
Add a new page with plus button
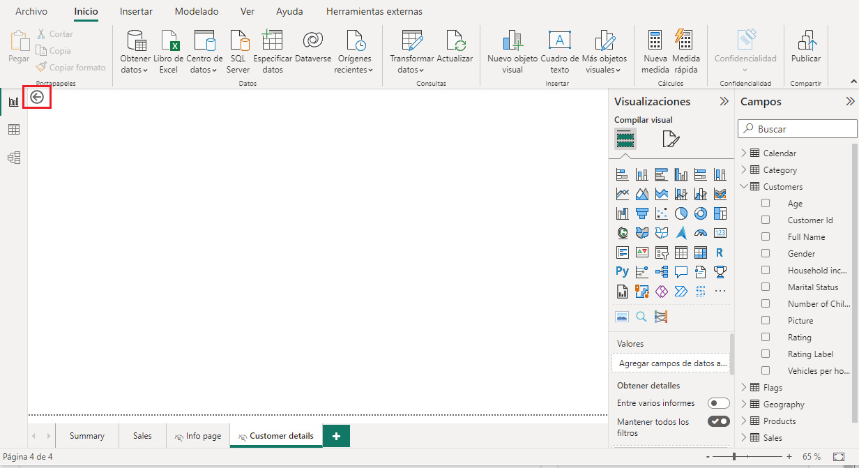click(x=336, y=436)
